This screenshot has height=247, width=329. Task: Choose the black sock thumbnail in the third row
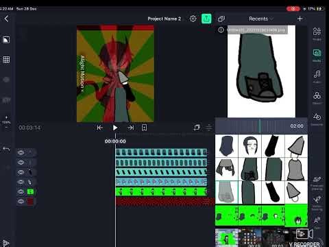[273, 192]
